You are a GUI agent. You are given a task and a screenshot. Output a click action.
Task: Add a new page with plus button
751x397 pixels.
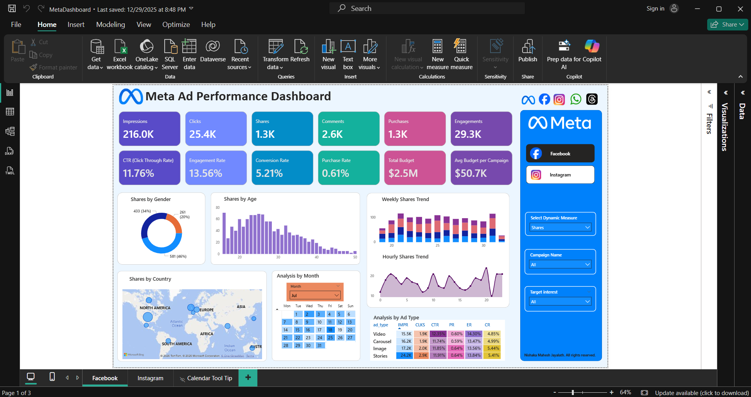[x=248, y=377]
